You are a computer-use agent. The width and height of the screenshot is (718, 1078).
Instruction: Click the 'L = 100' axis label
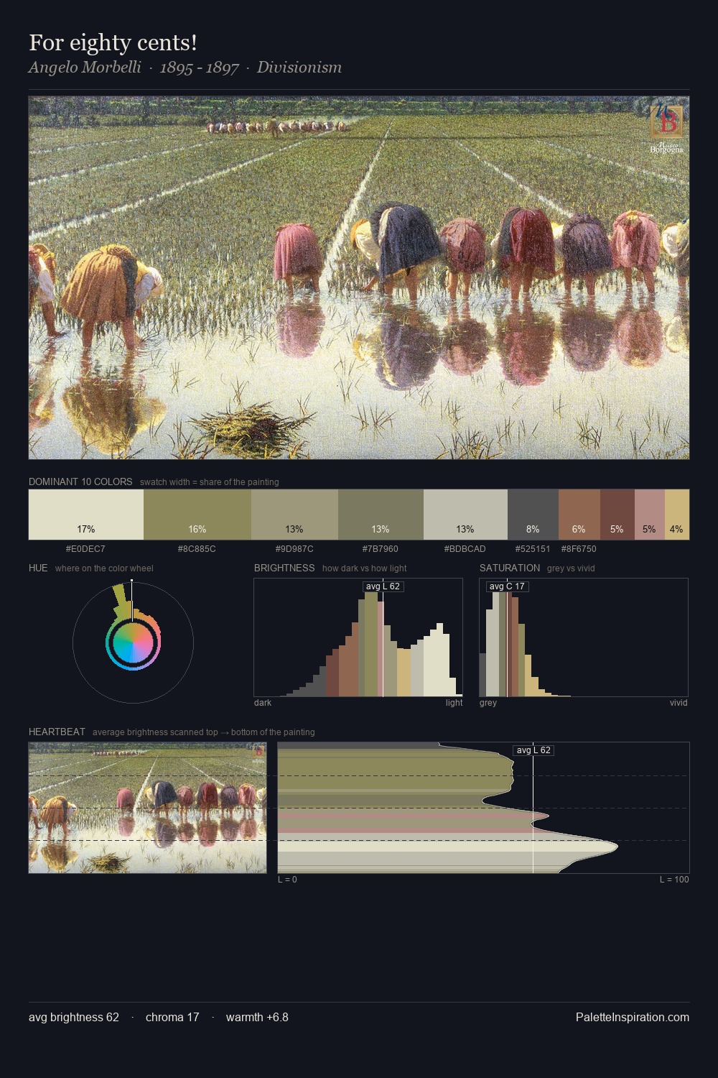pyautogui.click(x=674, y=880)
